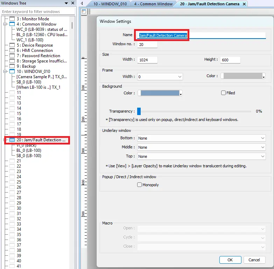Select [When LB-100 is ..] TX_1 item
Screen dimensions: 274x269
click(x=38, y=87)
